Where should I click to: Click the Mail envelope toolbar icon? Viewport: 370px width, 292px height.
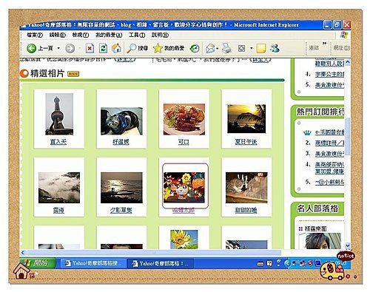210,48
